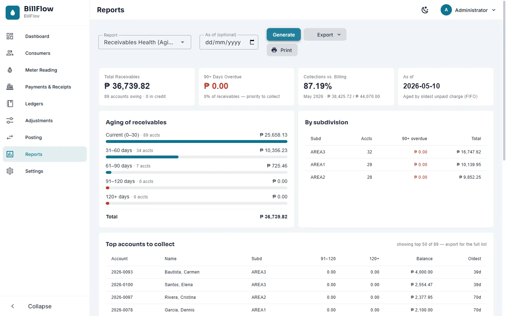Open Payments & Receipts register icon
506x316 pixels.
point(10,87)
